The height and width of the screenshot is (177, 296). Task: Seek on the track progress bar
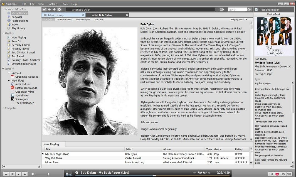pyautogui.click(x=153, y=176)
